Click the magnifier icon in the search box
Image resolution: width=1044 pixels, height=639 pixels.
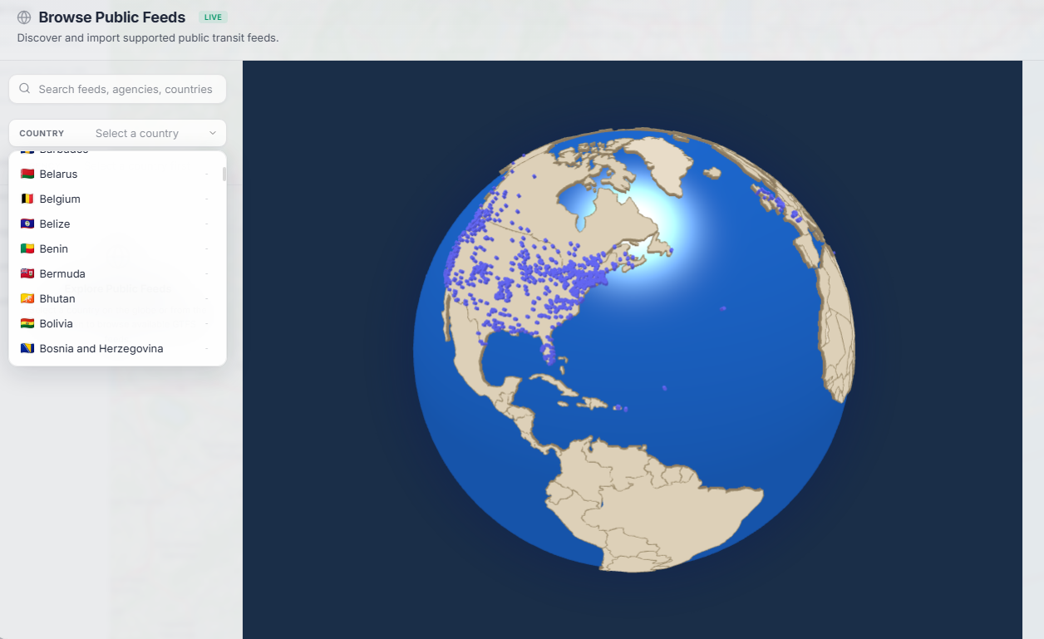pyautogui.click(x=25, y=88)
